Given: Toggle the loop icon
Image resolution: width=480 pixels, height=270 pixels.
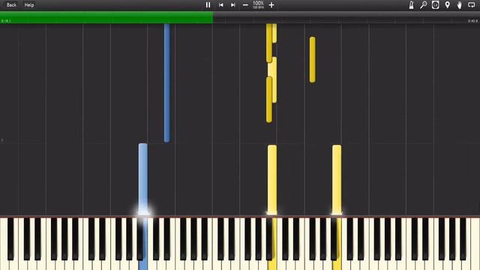Looking at the screenshot, I should point(472,5).
